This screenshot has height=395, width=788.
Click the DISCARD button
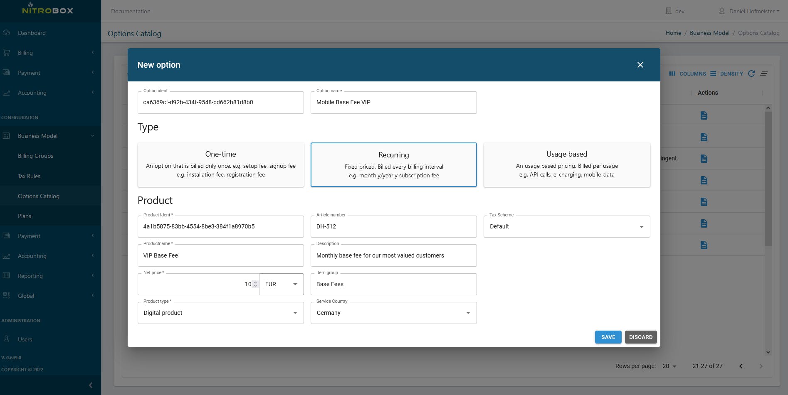[640, 337]
